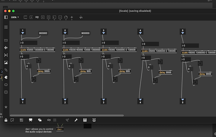Open the paperclip snippets sidebar icon
The image size is (216, 137).
point(6,70)
